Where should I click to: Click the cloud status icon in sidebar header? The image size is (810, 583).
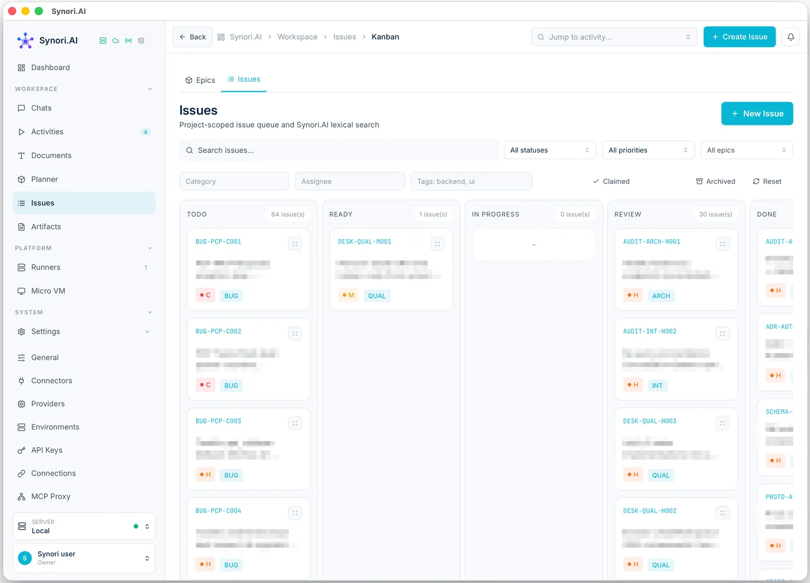tap(116, 41)
